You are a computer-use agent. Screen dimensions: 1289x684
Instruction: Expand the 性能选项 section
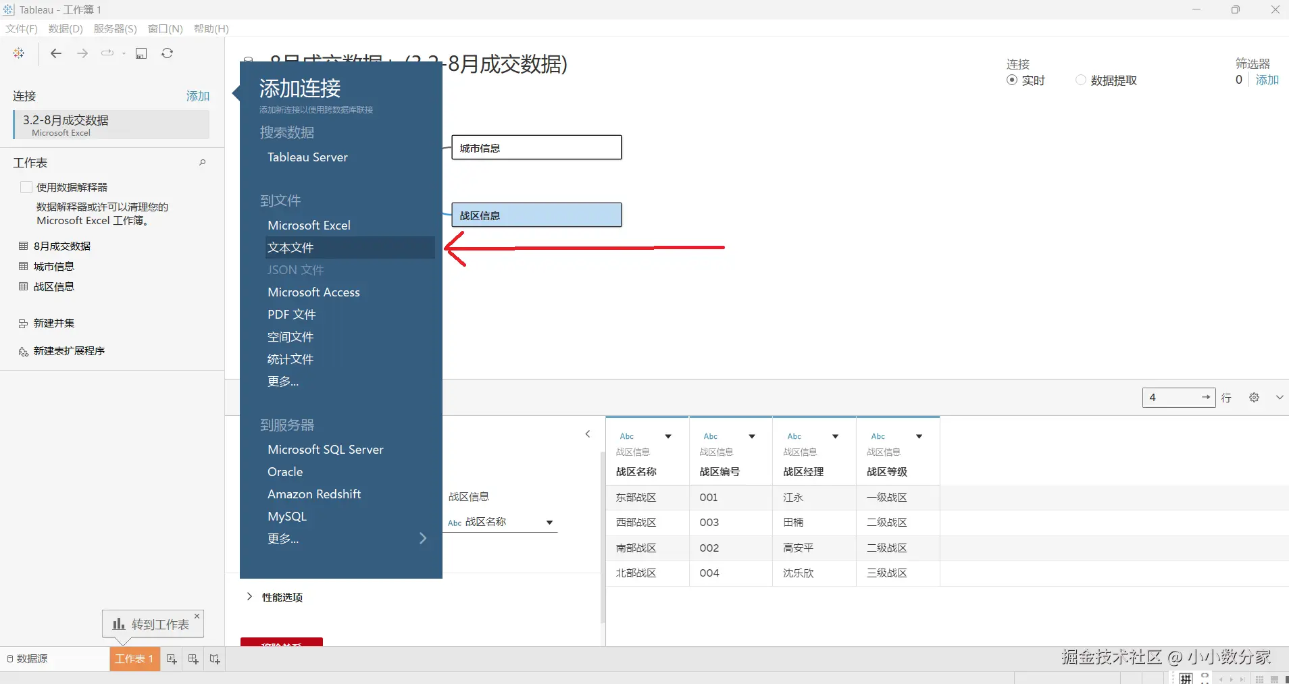click(249, 597)
